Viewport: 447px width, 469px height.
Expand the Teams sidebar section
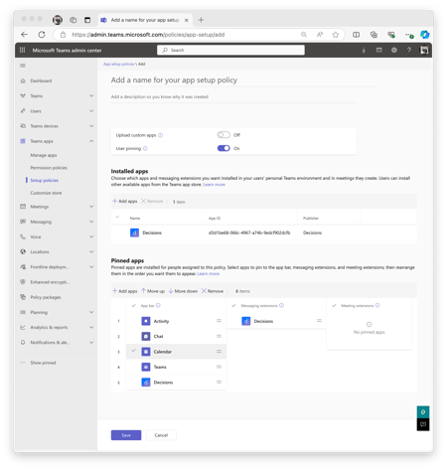coord(91,95)
